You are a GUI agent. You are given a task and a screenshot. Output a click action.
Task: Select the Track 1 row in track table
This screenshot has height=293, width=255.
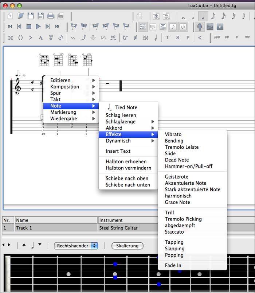55,228
